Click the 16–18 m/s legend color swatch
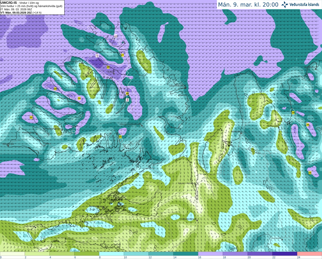Image resolution: width=322 pixels, height=259 pixels. tap(211, 254)
